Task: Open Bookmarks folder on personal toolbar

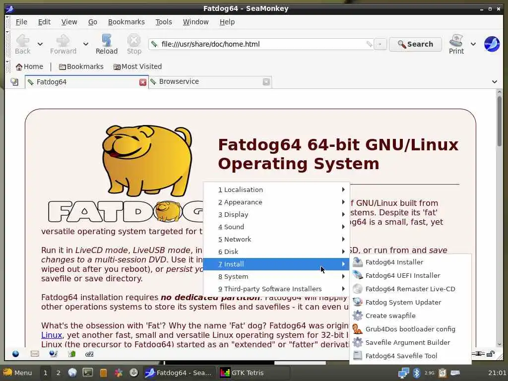Action: [81, 66]
